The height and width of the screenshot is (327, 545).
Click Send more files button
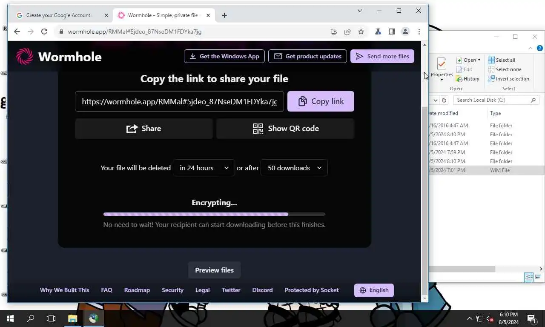click(x=382, y=56)
